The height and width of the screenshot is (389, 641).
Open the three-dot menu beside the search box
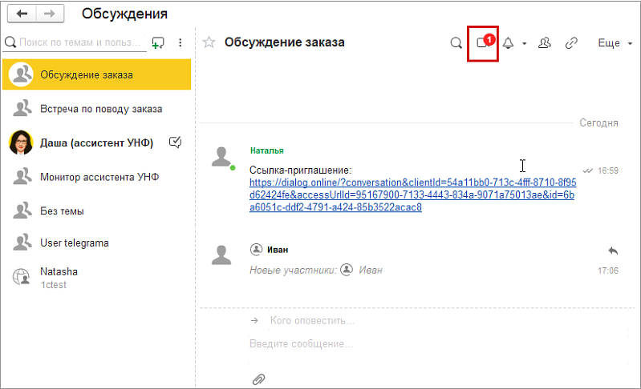click(181, 42)
